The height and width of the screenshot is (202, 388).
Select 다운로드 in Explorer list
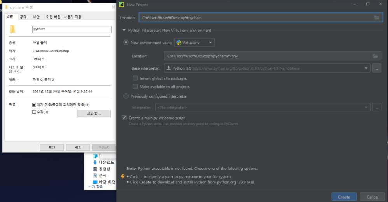click(x=107, y=163)
